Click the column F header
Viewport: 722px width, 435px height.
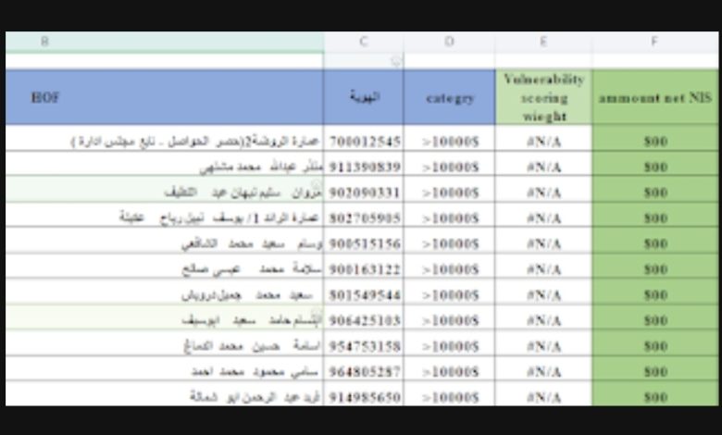654,42
